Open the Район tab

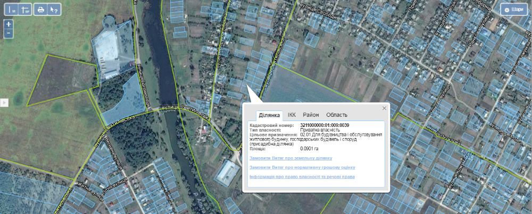[x=311, y=115]
